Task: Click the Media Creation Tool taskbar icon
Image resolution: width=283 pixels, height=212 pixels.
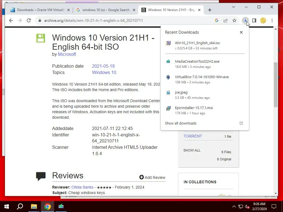Action: click(x=61, y=206)
